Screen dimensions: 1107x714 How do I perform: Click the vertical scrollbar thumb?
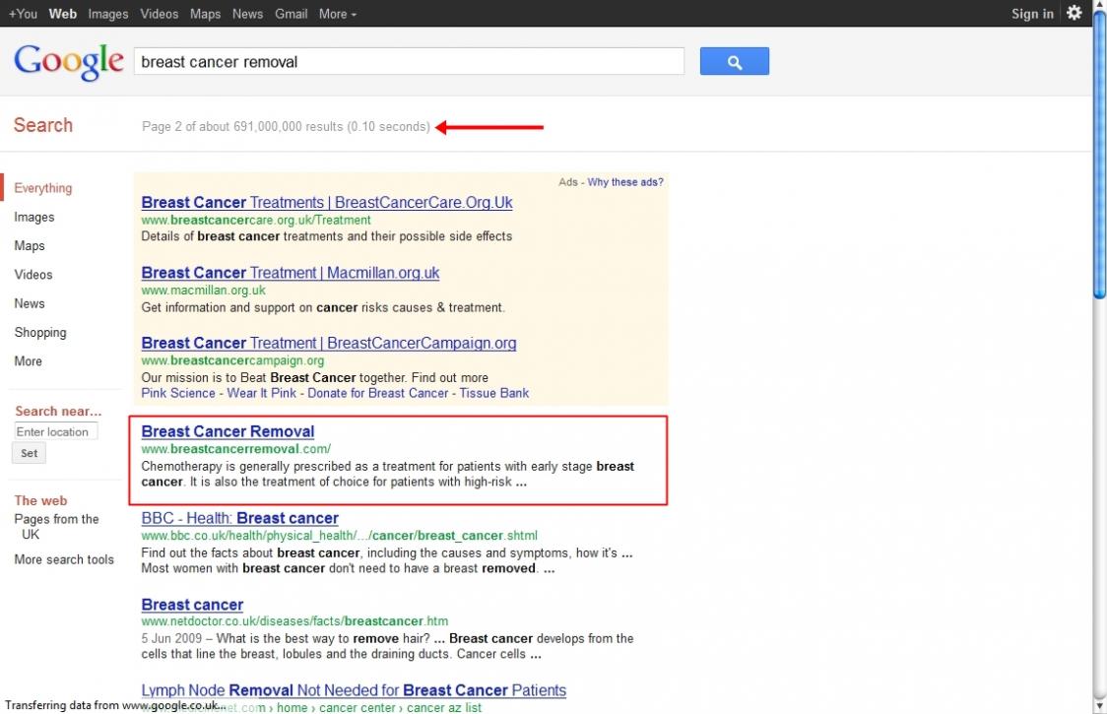coord(1099,156)
